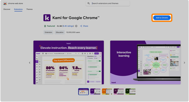The width and height of the screenshot is (189, 102).
Task: Open the Extensions tab
Action: pos(18,9)
